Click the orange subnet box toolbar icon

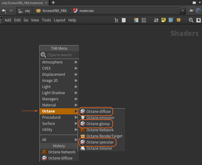pyautogui.click(x=179, y=20)
